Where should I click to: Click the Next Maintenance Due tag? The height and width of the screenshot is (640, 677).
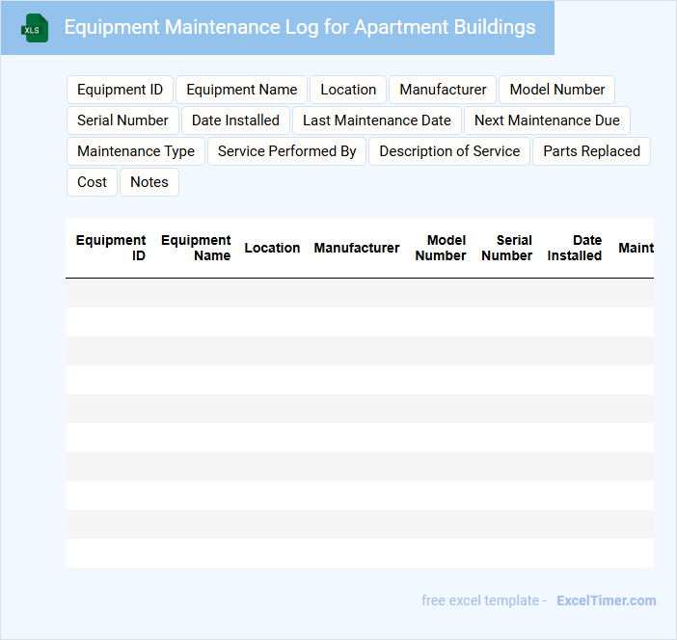pyautogui.click(x=547, y=120)
